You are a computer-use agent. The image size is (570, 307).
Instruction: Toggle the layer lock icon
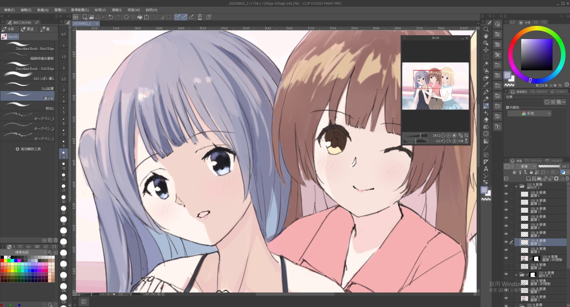(x=531, y=172)
